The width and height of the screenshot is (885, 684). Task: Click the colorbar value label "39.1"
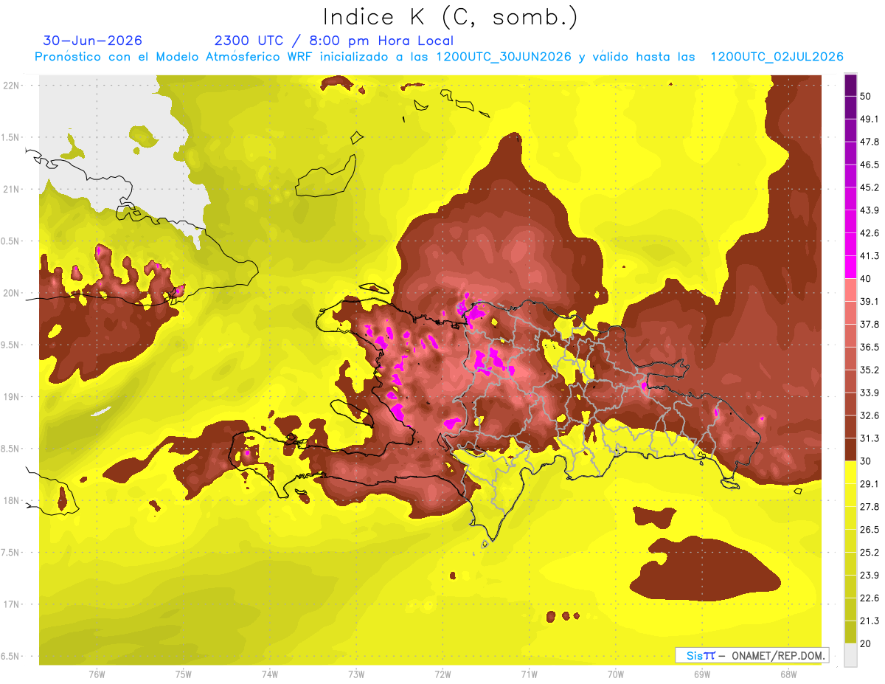tap(870, 301)
